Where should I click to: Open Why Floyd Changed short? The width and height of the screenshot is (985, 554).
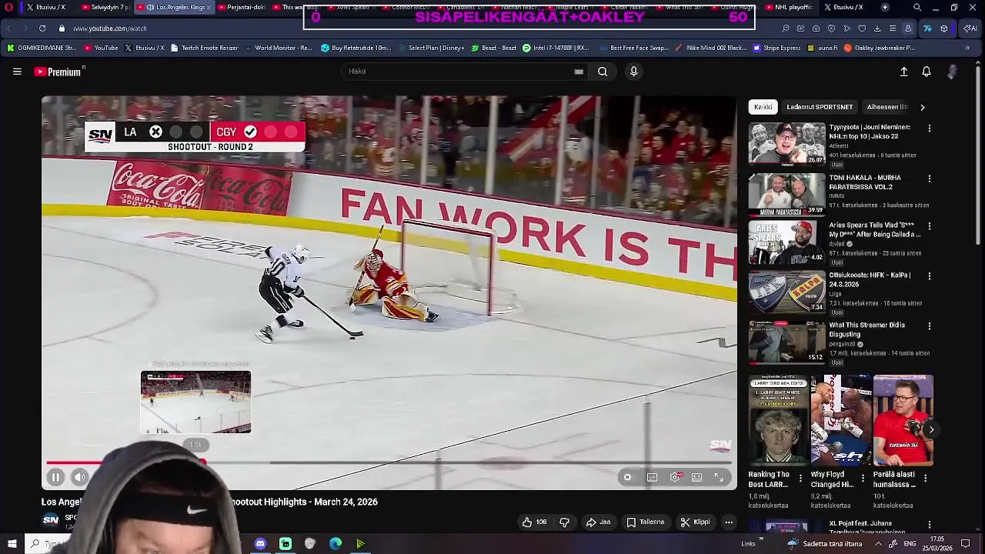(x=840, y=421)
